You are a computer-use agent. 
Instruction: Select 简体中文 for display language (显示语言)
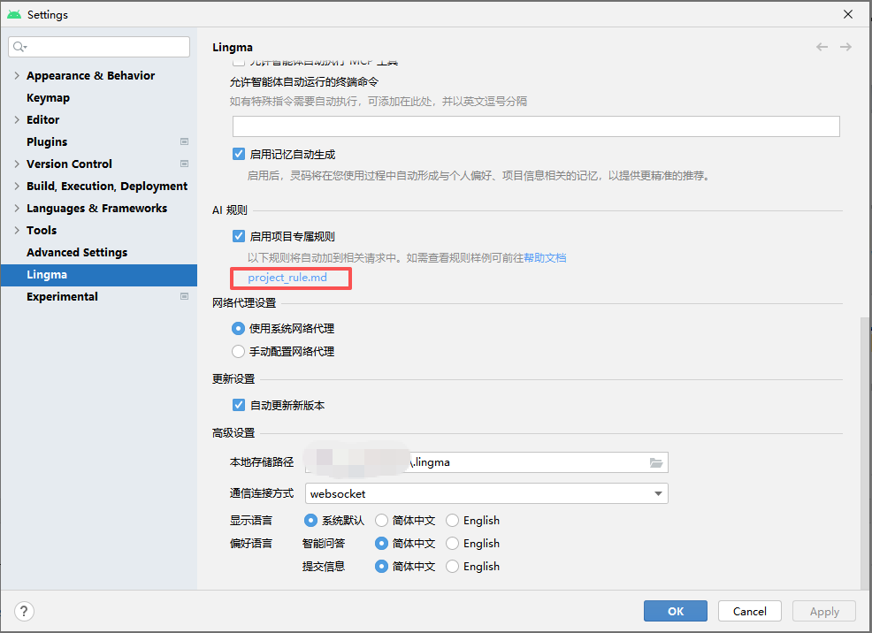pyautogui.click(x=381, y=520)
